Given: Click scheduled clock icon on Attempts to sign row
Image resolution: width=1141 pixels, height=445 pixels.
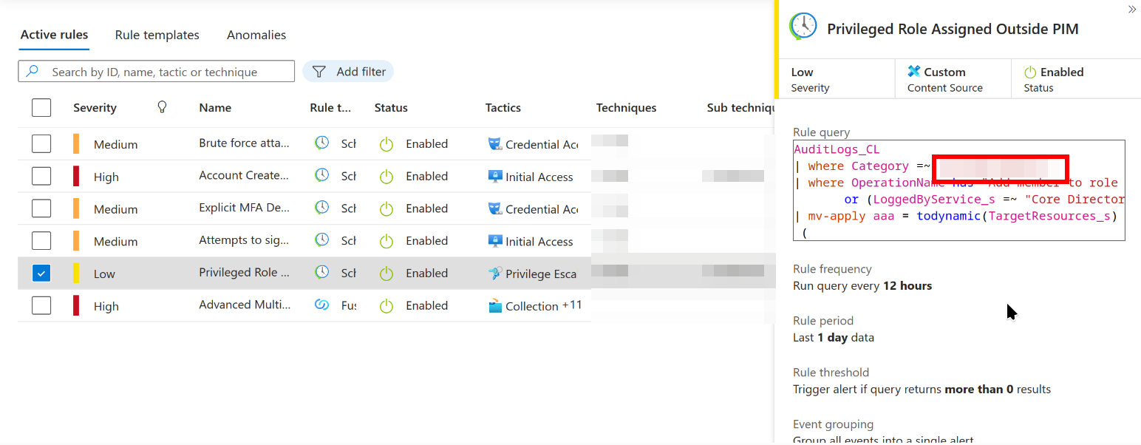Looking at the screenshot, I should point(321,240).
